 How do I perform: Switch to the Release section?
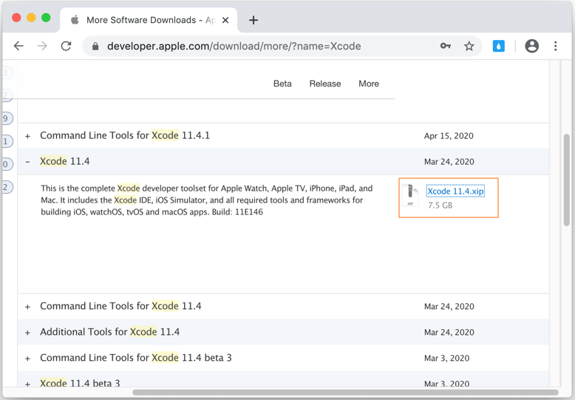click(325, 84)
